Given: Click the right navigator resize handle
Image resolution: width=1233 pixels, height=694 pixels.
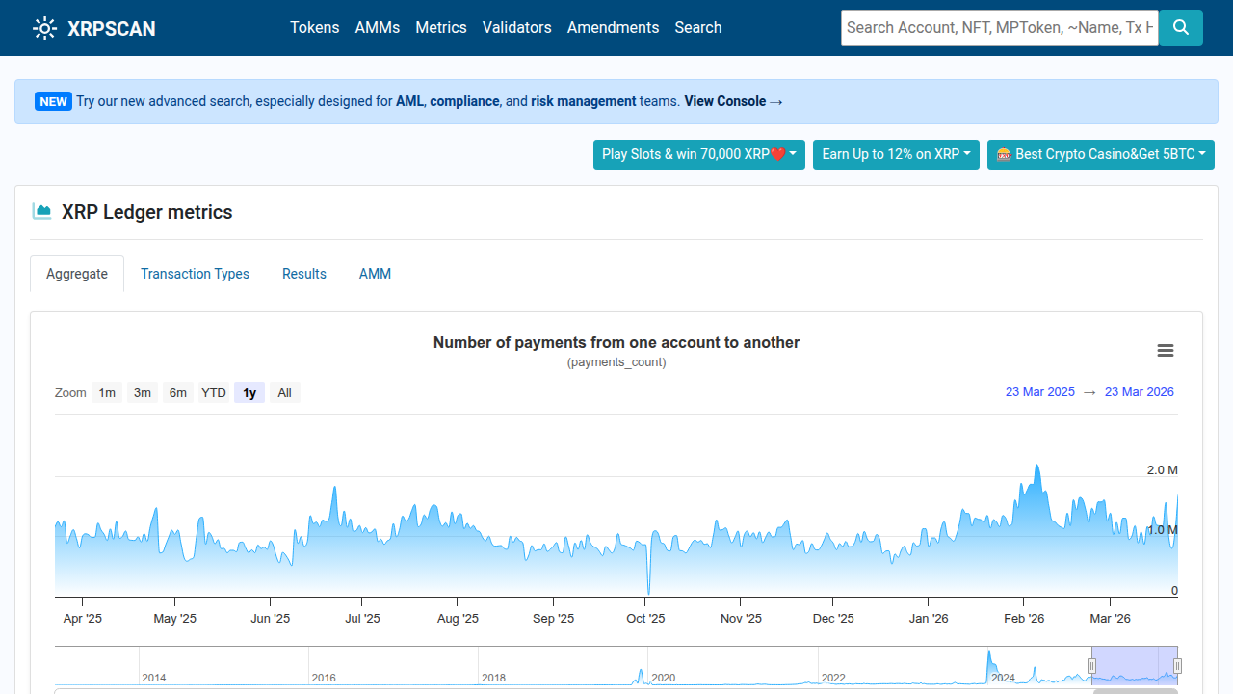Looking at the screenshot, I should (1177, 665).
